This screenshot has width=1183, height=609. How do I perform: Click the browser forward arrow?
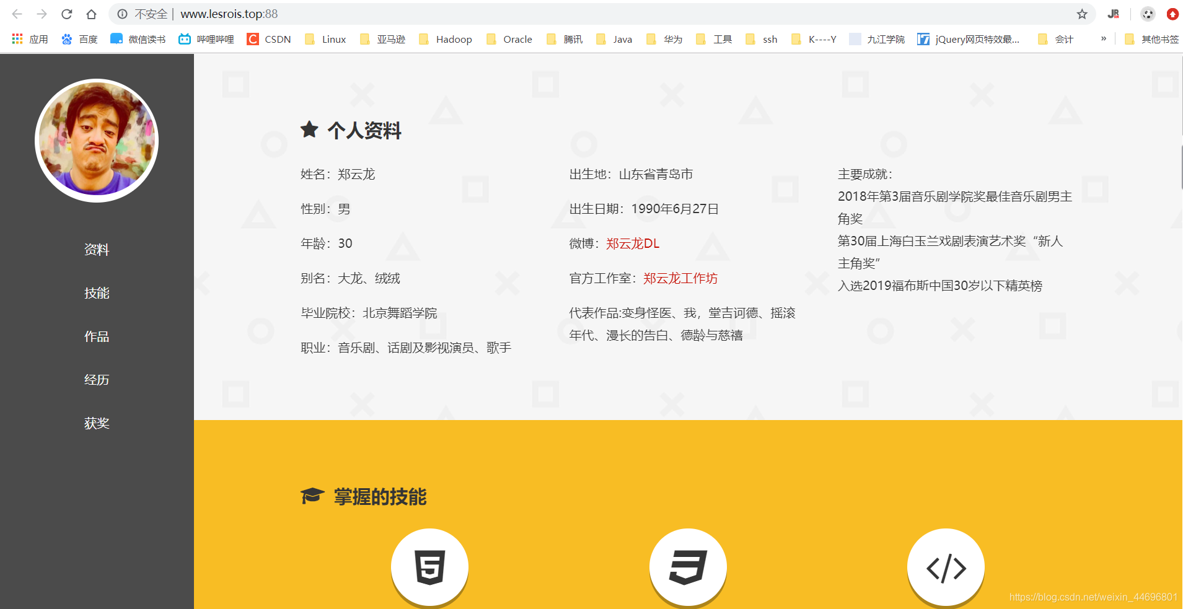[x=42, y=14]
